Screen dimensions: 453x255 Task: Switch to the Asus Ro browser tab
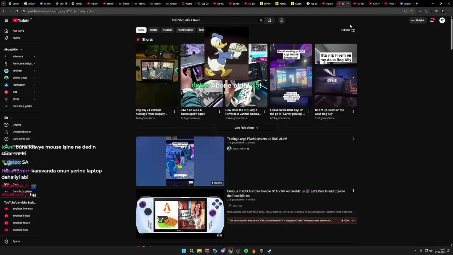(x=405, y=4)
